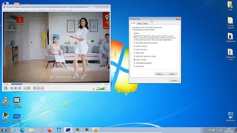Launch Microsoft Edge from taskbar
Image resolution: width=237 pixels, height=133 pixels.
(x=23, y=130)
